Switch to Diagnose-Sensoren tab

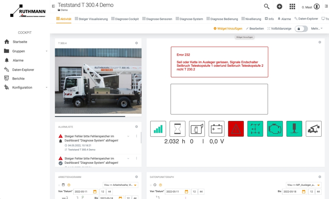tap(157, 19)
